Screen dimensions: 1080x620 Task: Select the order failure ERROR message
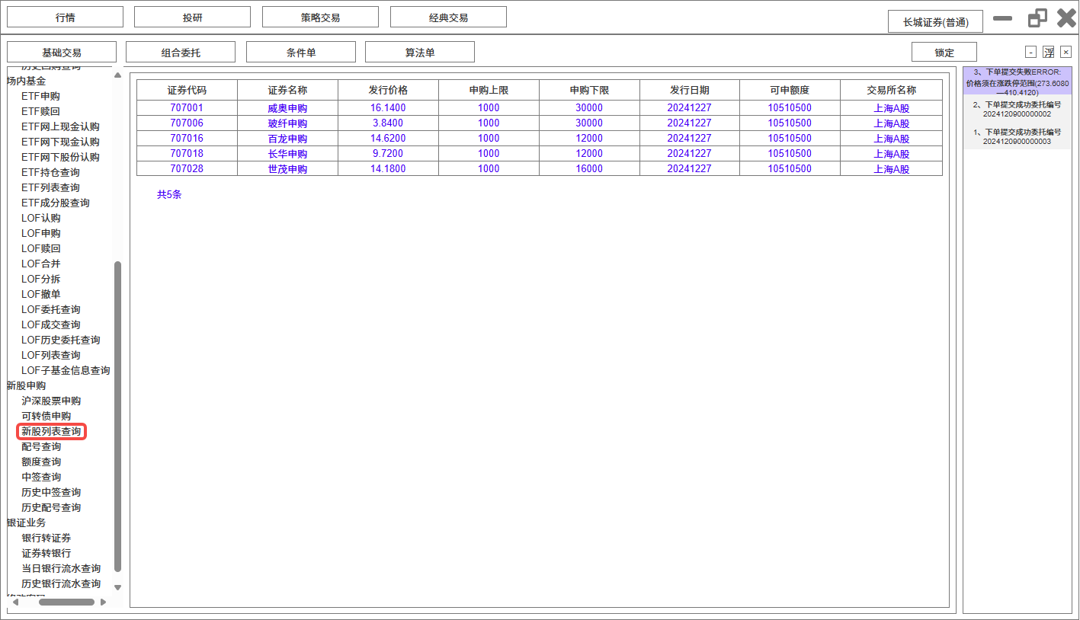pos(1017,81)
